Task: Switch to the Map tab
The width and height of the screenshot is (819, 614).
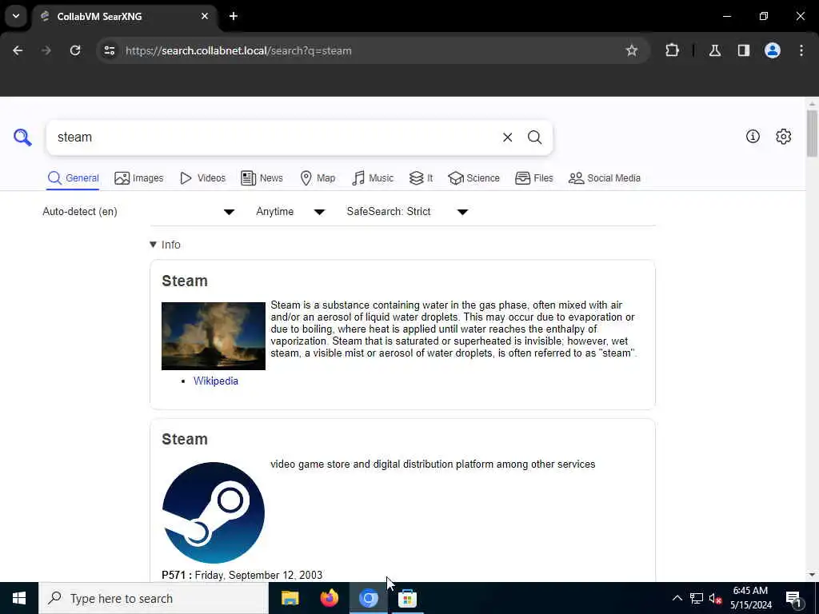Action: click(318, 178)
